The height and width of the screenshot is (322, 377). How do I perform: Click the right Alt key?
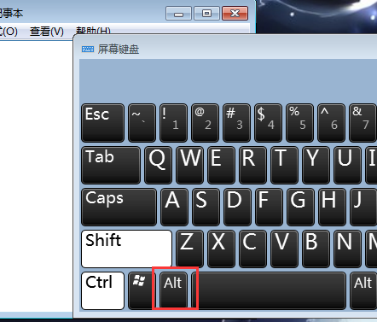pos(363,290)
